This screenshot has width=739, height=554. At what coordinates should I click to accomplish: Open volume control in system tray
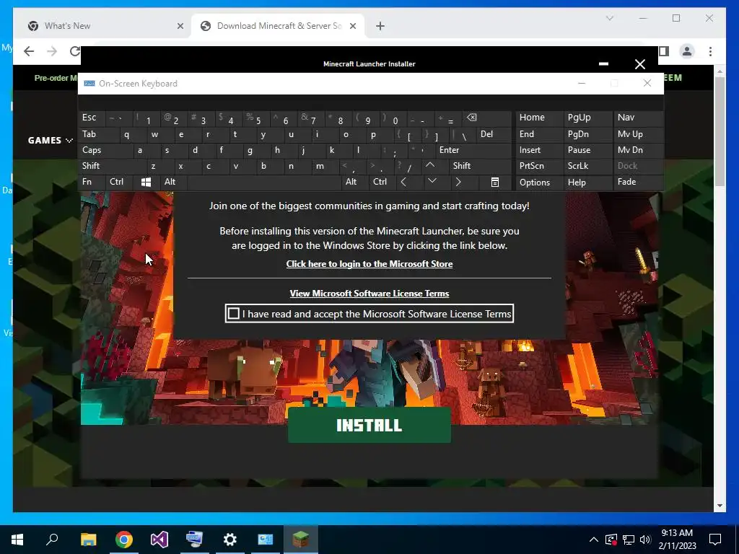point(646,540)
